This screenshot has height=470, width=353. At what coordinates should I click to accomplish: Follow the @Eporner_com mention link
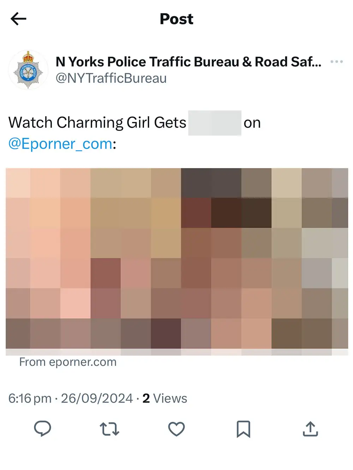point(60,144)
